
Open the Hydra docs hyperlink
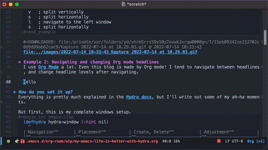[x=139, y=97]
